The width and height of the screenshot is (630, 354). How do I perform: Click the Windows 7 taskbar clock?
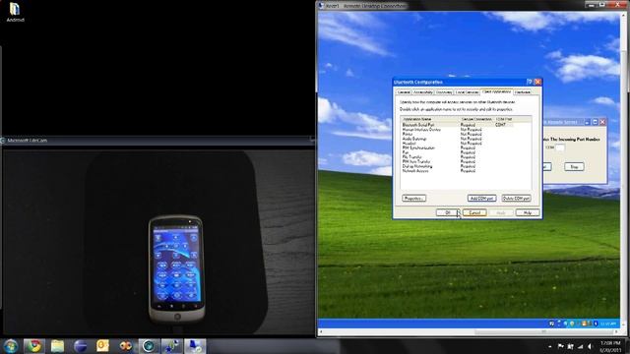610,346
